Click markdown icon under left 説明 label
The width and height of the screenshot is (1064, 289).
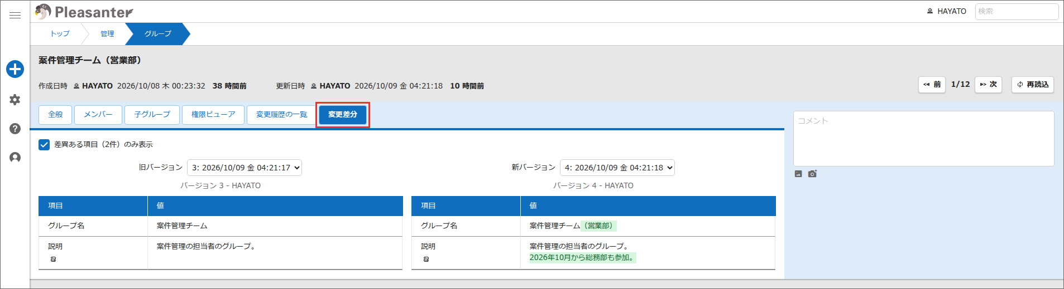click(53, 259)
